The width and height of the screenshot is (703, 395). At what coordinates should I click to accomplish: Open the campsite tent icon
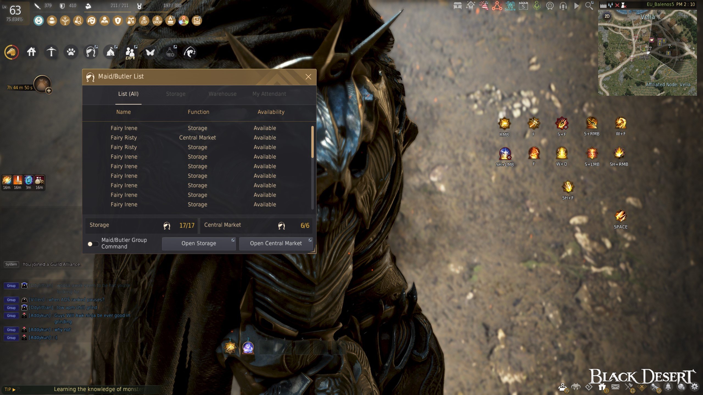pyautogui.click(x=111, y=52)
